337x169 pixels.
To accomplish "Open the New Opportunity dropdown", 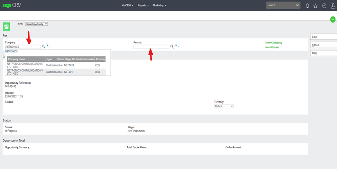I will point(37,24).
